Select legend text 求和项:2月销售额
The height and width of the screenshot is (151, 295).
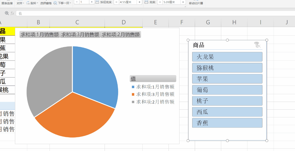click(x=155, y=102)
